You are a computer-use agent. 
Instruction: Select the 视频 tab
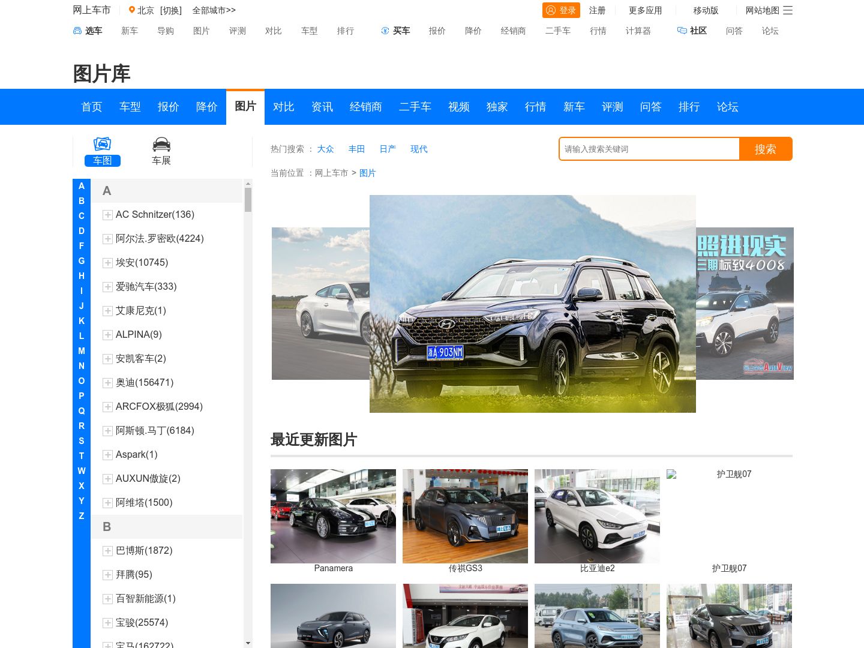[459, 107]
